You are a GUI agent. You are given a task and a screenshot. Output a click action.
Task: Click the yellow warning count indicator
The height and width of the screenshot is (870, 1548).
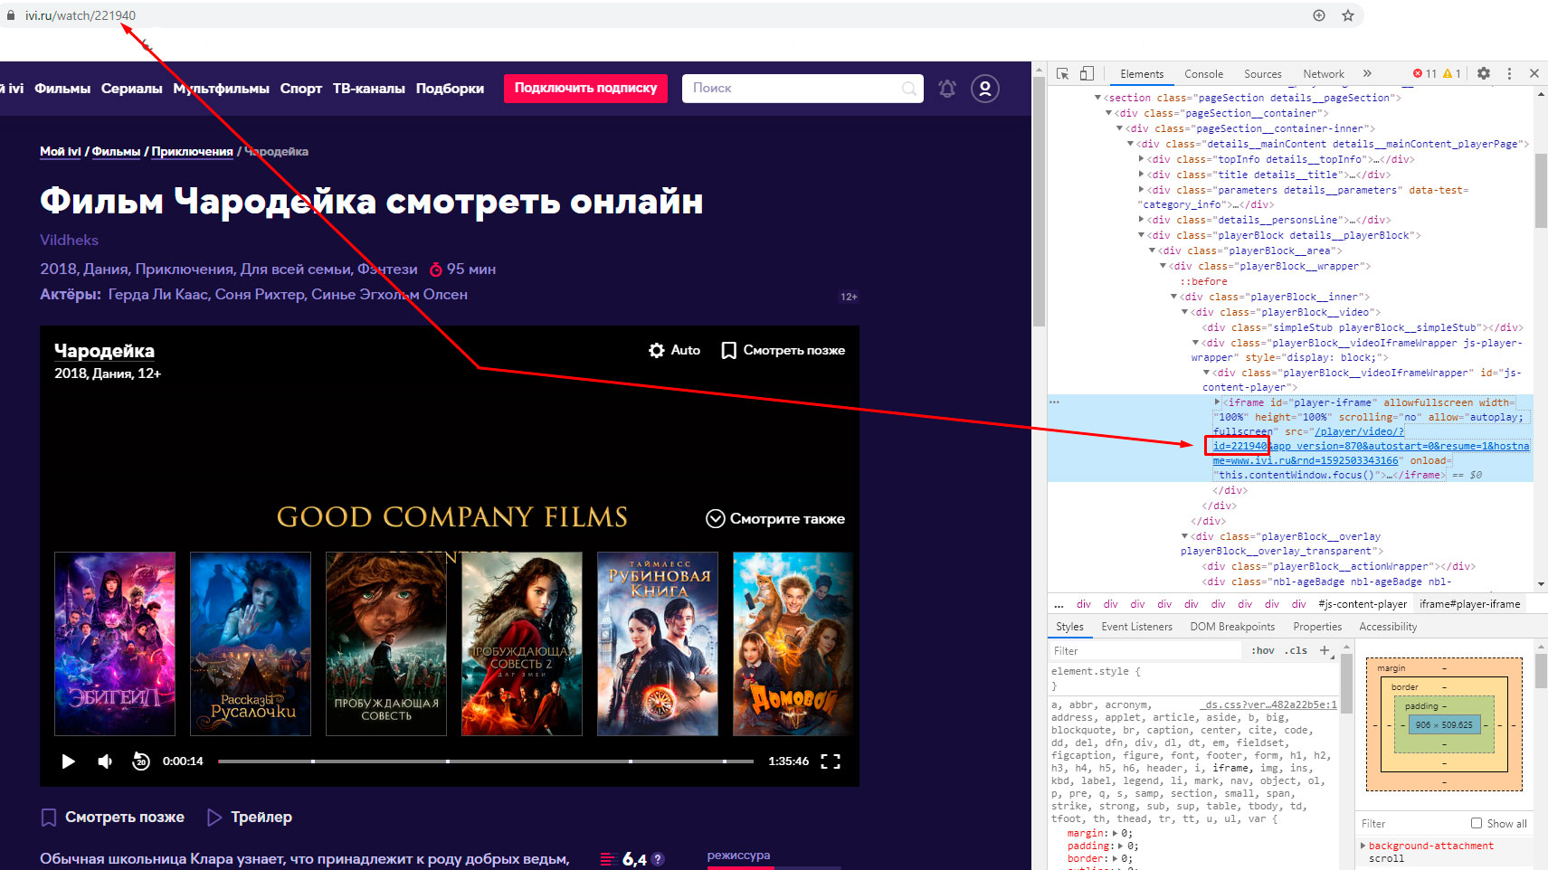click(x=1451, y=74)
